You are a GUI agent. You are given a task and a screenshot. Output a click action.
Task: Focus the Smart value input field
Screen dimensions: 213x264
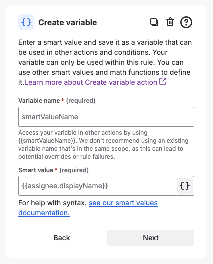point(97,186)
